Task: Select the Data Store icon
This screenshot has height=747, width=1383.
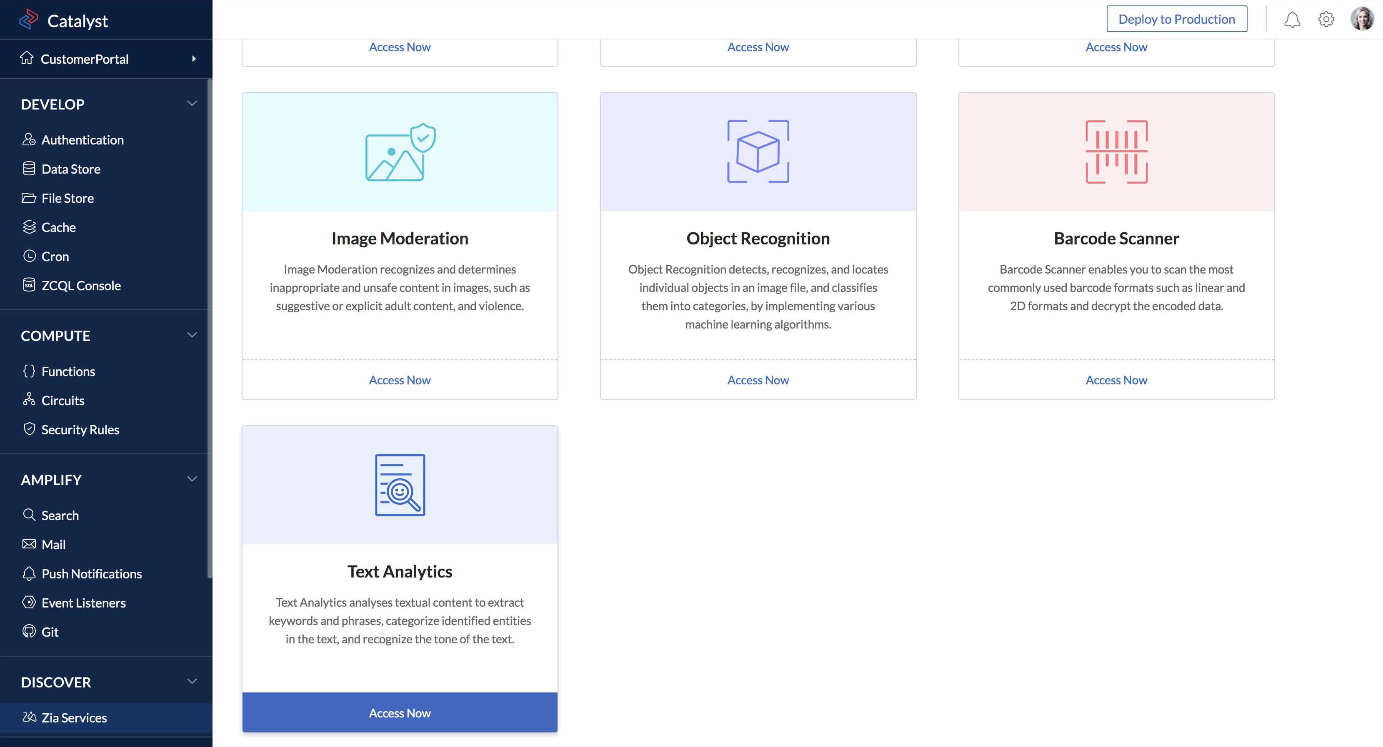Action: click(29, 169)
